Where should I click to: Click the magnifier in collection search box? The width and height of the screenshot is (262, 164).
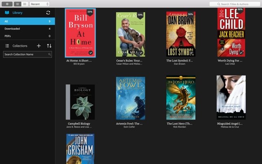[49, 54]
